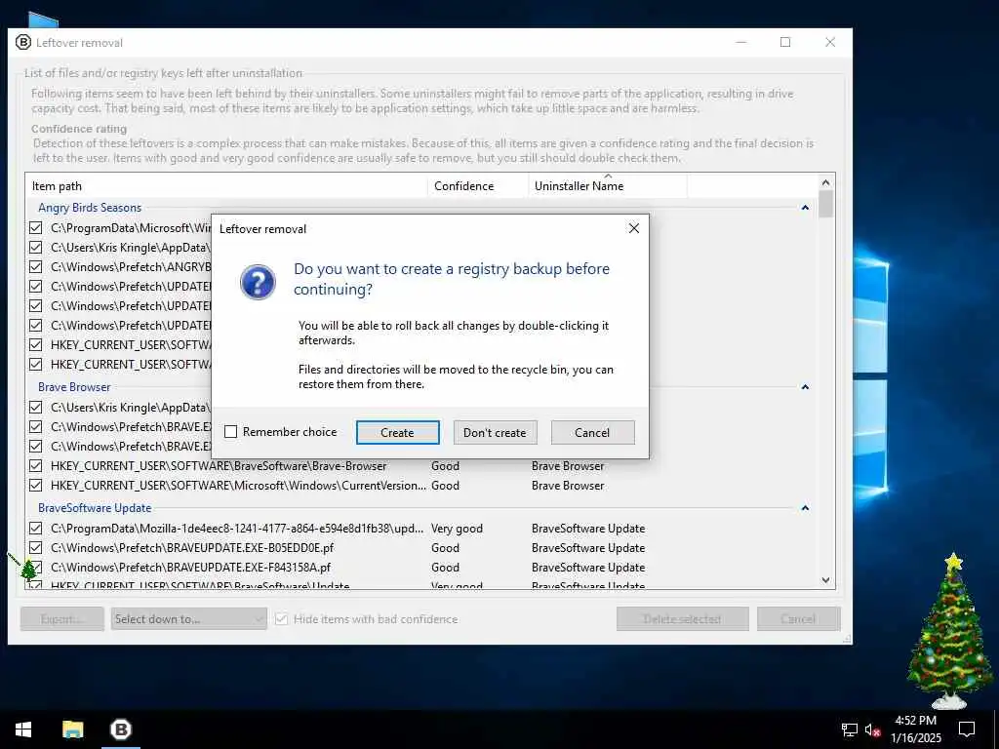
Task: Tick the Remember choice checkbox
Action: tap(230, 432)
